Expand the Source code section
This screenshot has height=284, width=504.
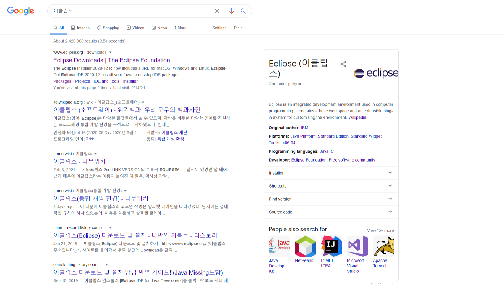[x=331, y=212]
